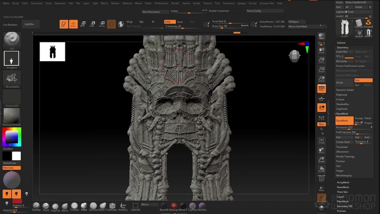Open the current brush thumbnail picker
380x214 pixels.
click(11, 39)
